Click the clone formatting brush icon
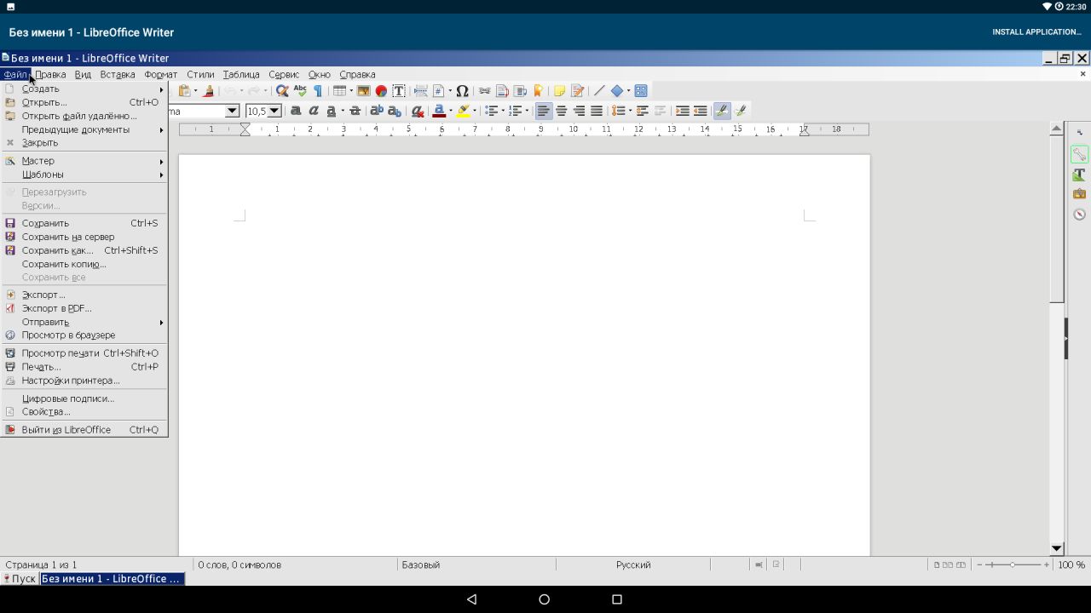 point(208,91)
